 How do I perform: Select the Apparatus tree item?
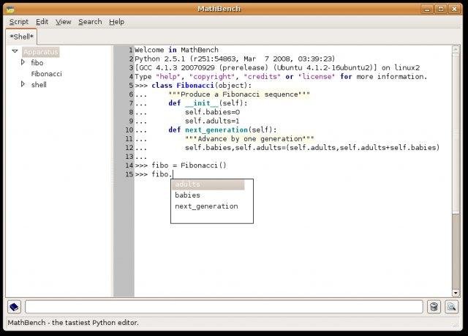[41, 52]
